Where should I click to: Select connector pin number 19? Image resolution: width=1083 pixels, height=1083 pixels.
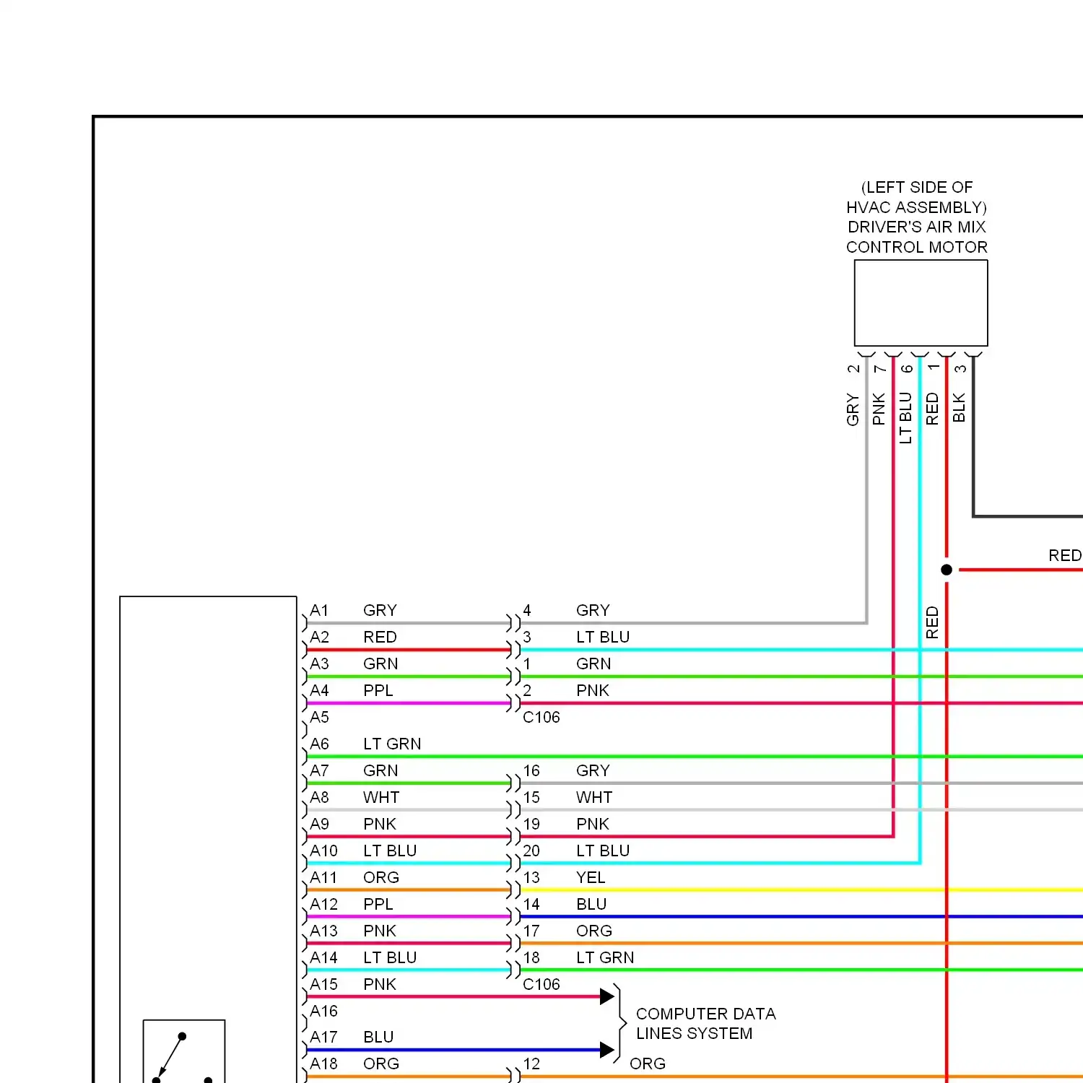(531, 825)
